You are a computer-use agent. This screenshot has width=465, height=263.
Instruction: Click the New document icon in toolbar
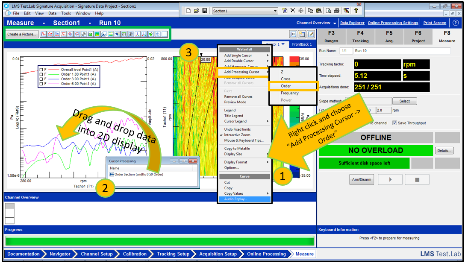[x=188, y=11]
